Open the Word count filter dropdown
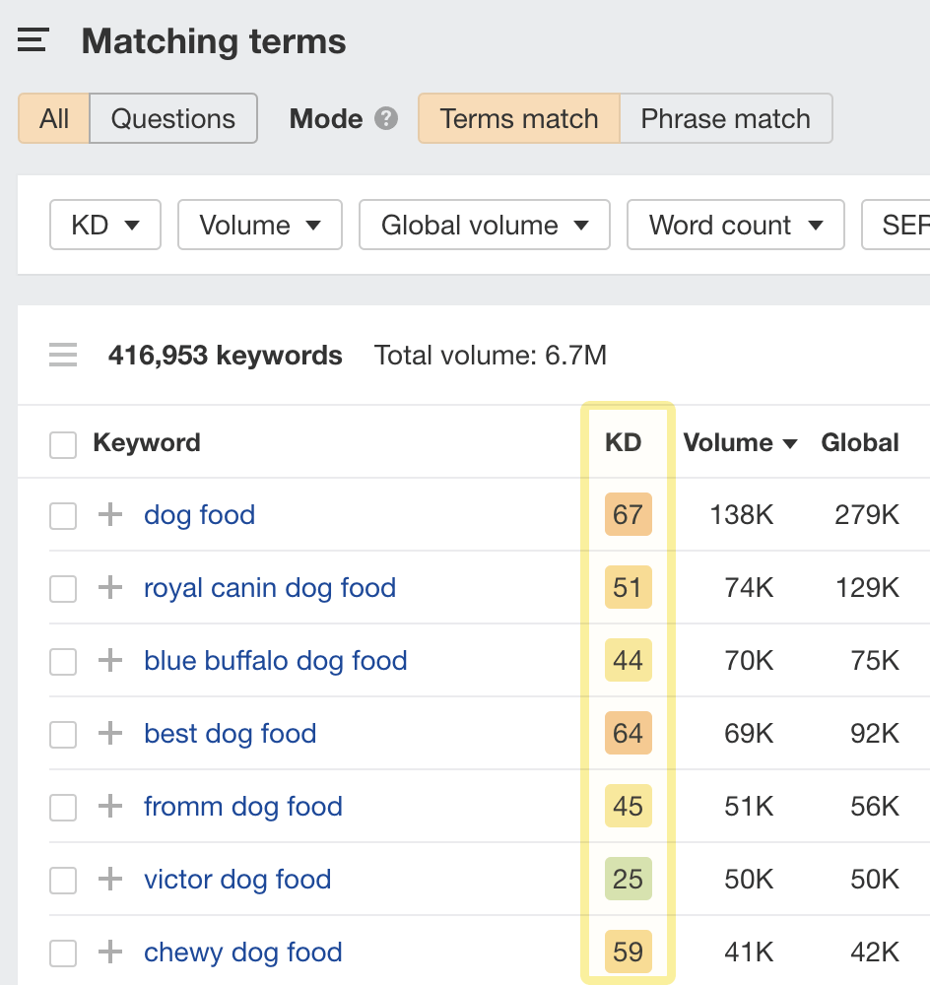The width and height of the screenshot is (930, 985). (735, 225)
